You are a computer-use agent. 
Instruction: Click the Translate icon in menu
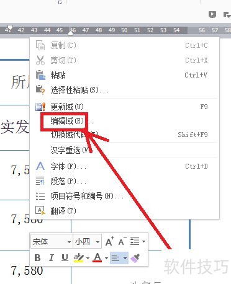pos(40,210)
